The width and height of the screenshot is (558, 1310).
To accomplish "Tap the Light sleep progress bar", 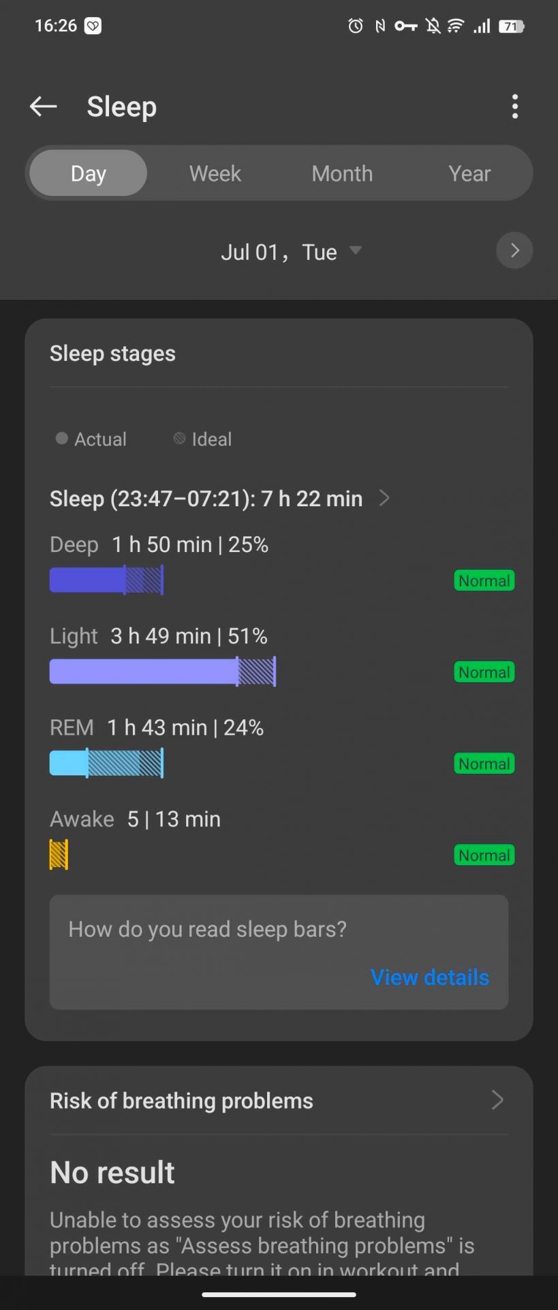I will pyautogui.click(x=162, y=672).
